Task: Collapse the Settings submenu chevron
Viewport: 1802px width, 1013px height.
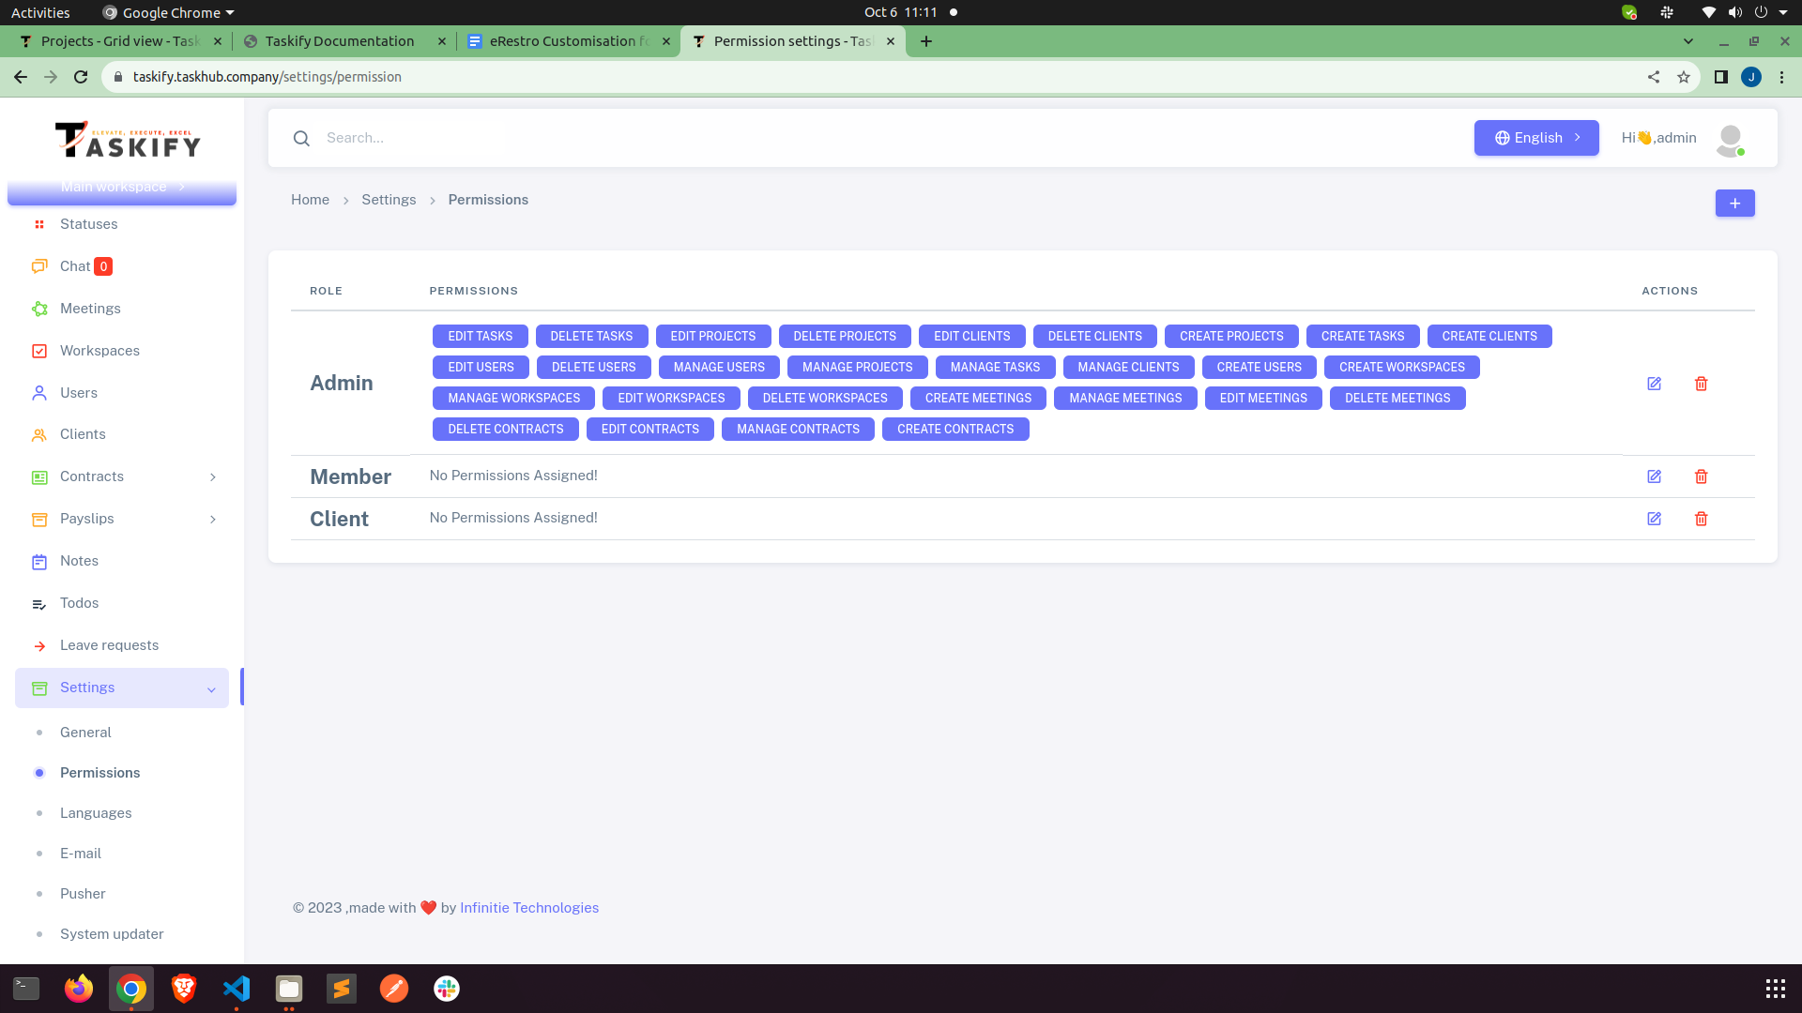Action: tap(210, 688)
